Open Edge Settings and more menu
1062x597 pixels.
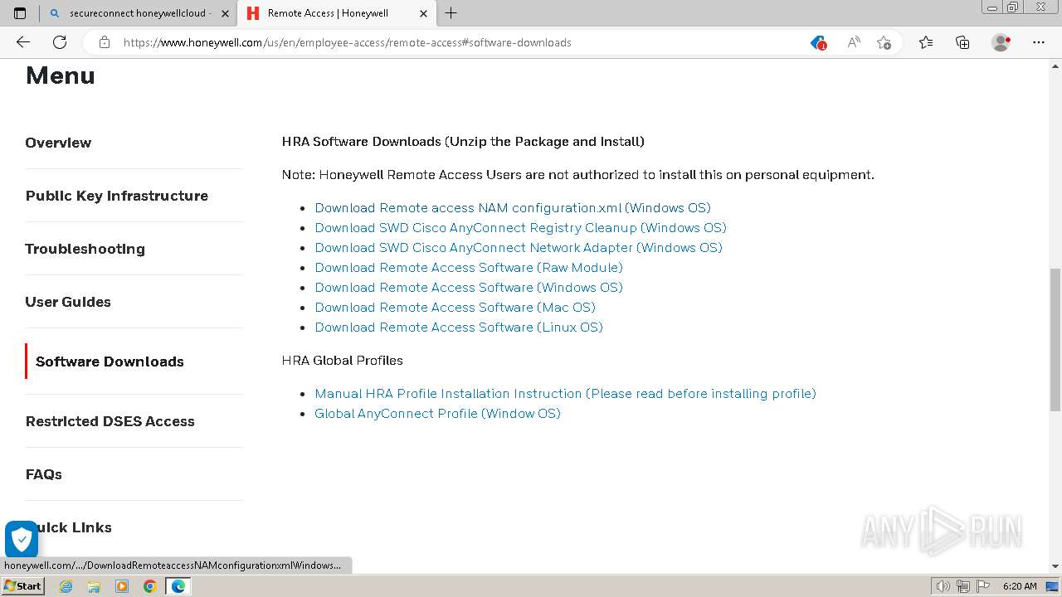[1039, 42]
